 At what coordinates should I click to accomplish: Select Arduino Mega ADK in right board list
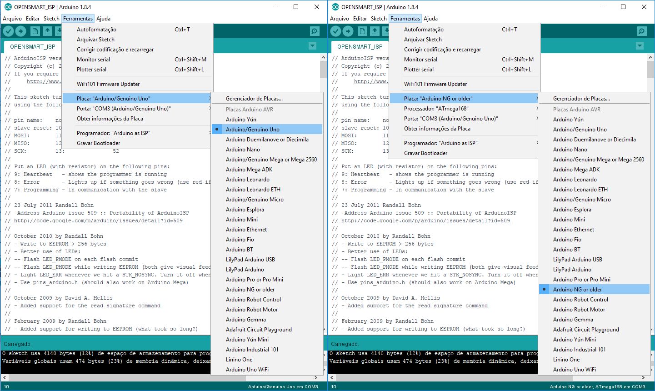[x=594, y=169]
